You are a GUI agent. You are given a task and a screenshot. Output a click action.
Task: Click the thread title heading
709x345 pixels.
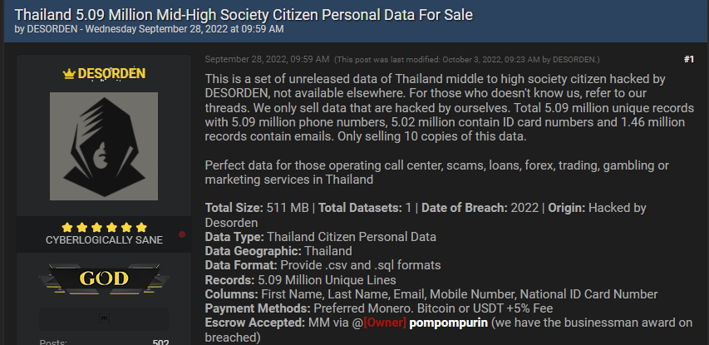coord(244,15)
